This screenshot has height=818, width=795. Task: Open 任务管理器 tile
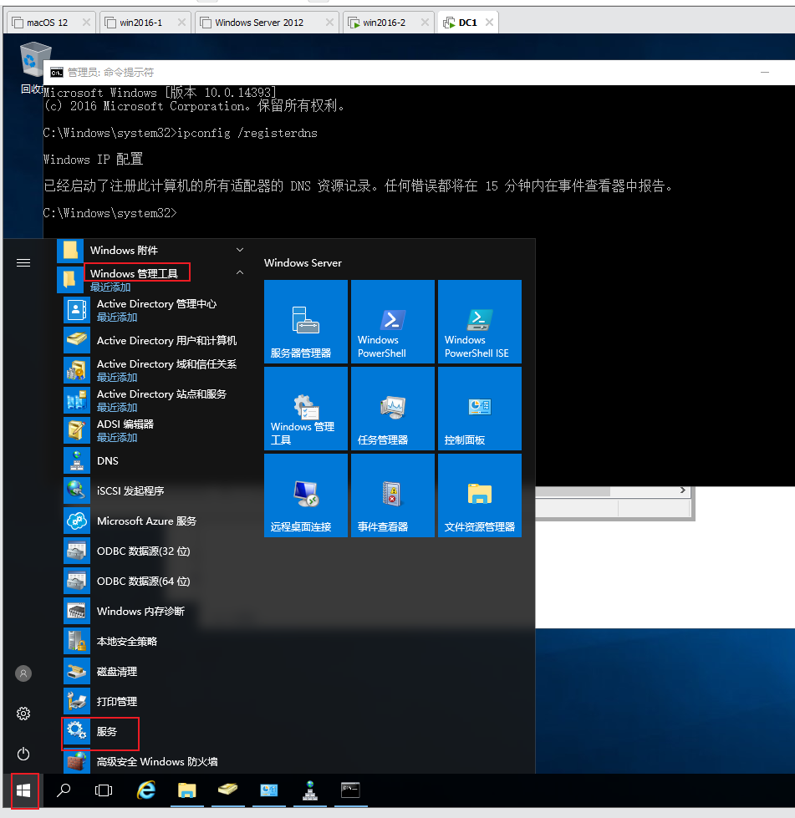pyautogui.click(x=393, y=409)
